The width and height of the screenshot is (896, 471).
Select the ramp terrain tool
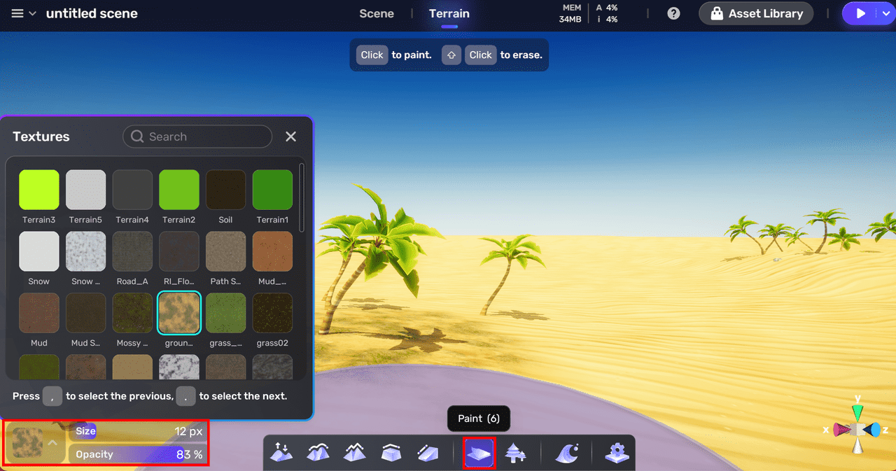tap(427, 453)
